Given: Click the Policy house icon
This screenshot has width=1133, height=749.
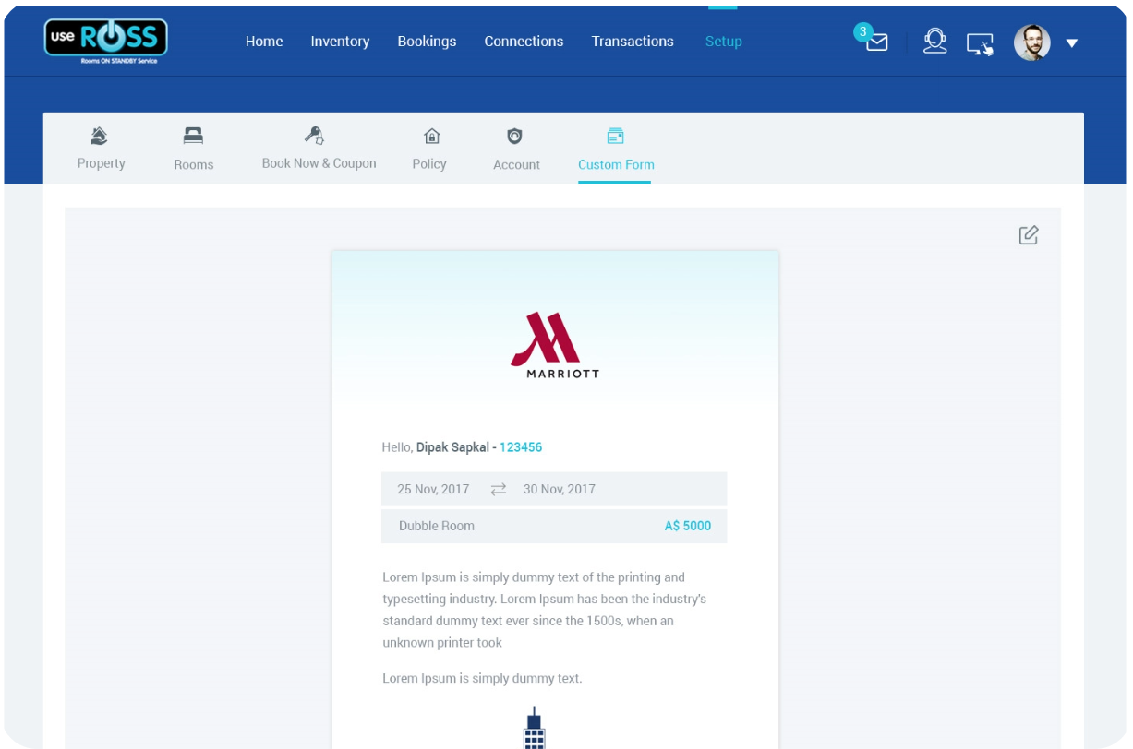Looking at the screenshot, I should [x=431, y=137].
